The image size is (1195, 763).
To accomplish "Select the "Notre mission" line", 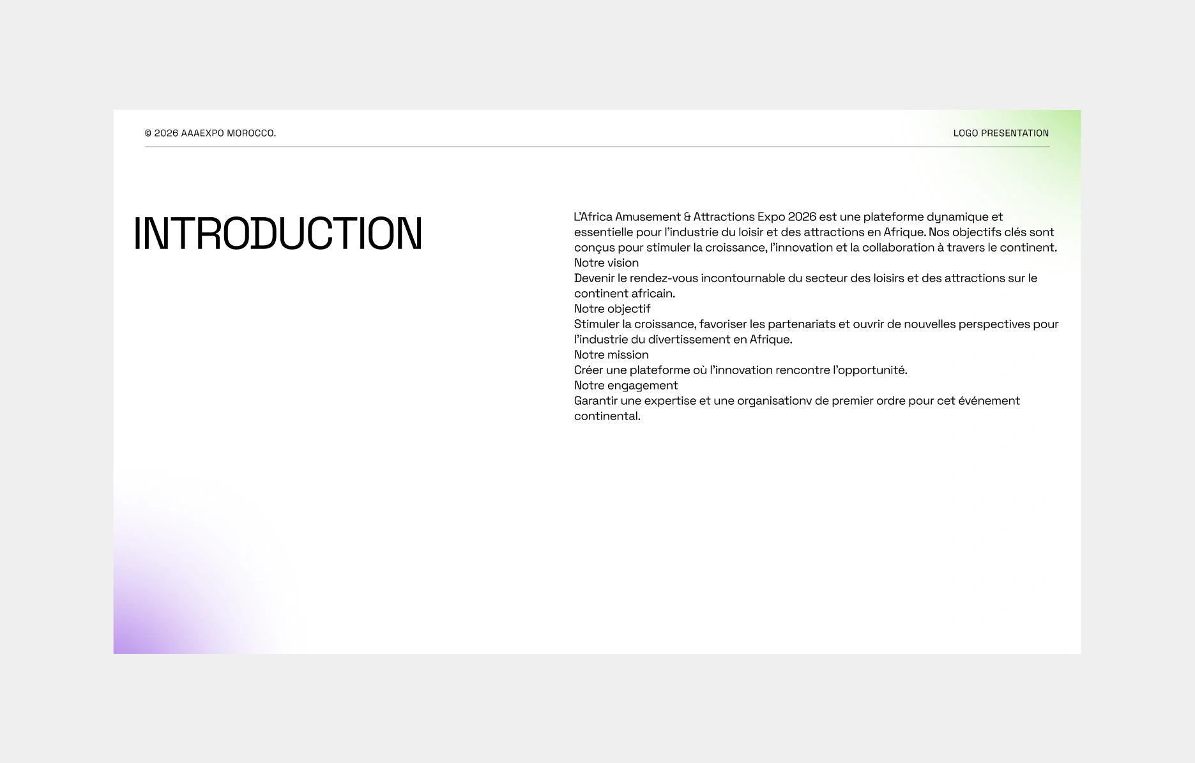I will (x=611, y=355).
